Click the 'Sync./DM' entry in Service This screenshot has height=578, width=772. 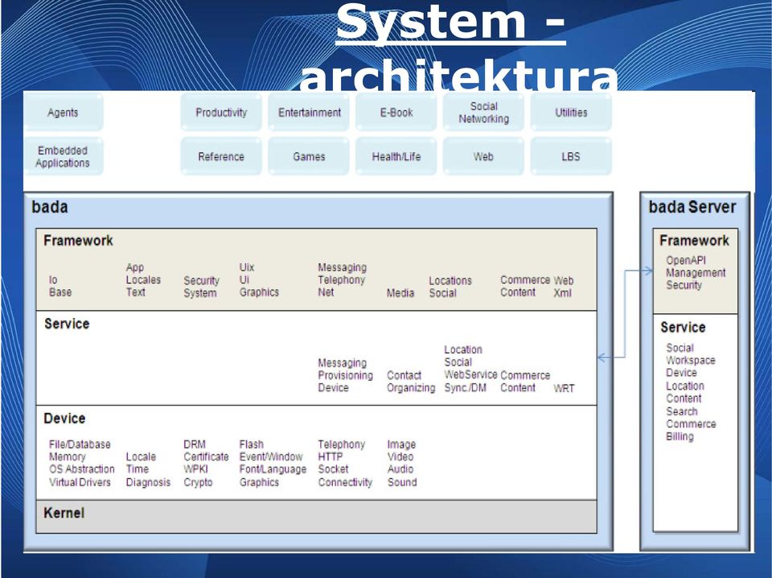[x=466, y=388]
